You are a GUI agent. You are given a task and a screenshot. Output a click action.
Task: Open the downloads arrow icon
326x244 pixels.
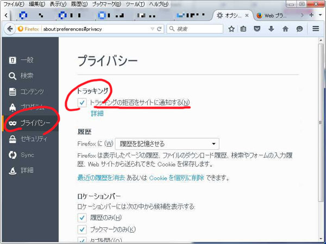[x=271, y=29]
